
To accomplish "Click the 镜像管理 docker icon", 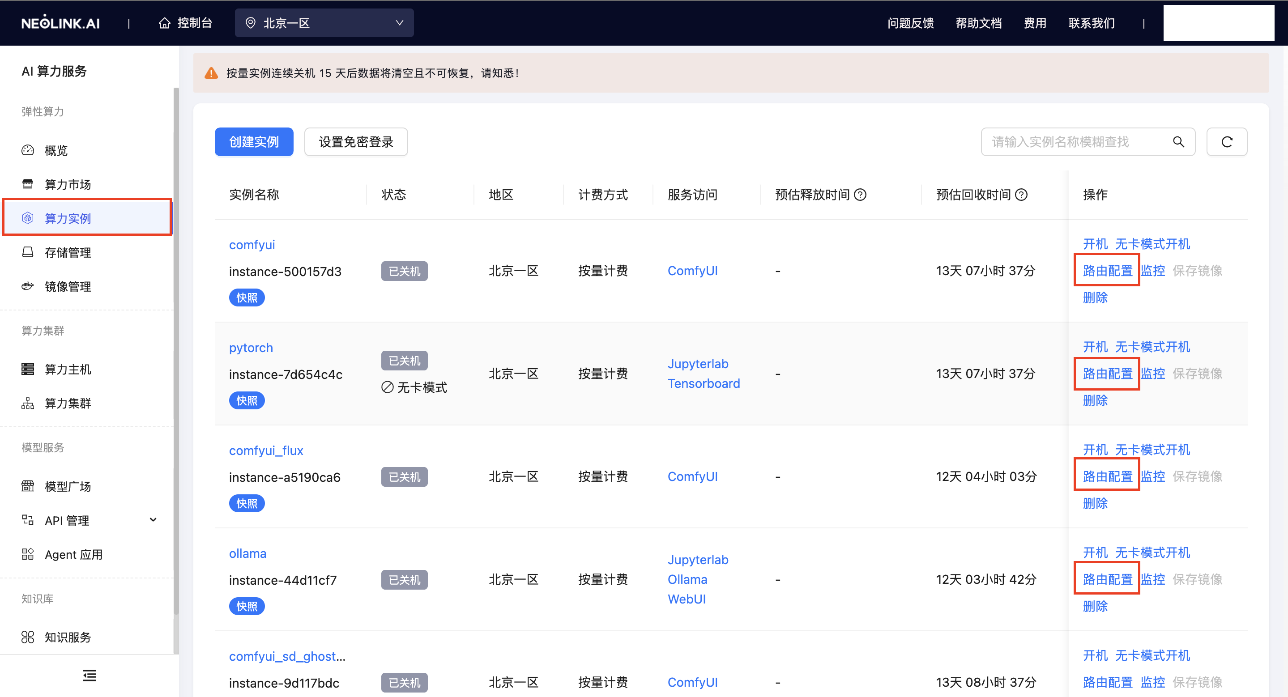I will [28, 286].
